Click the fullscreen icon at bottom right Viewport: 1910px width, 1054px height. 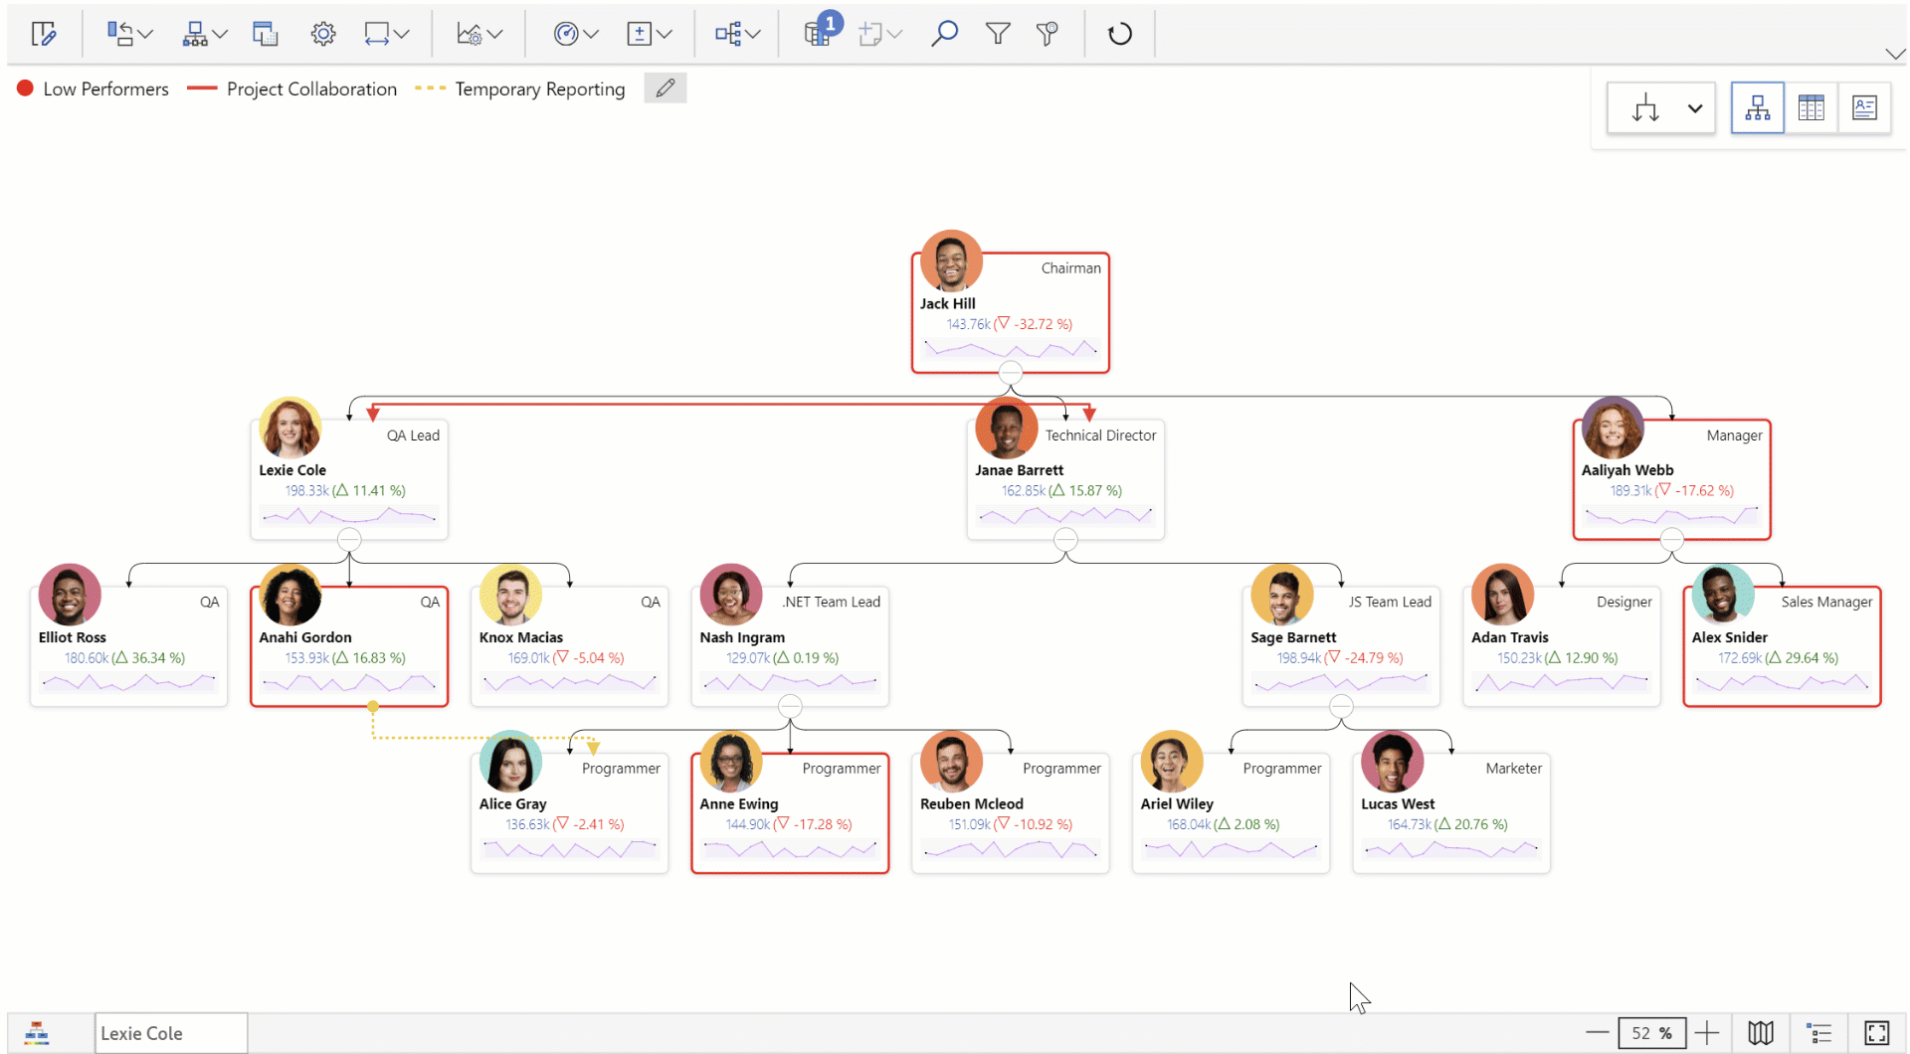(1876, 1033)
